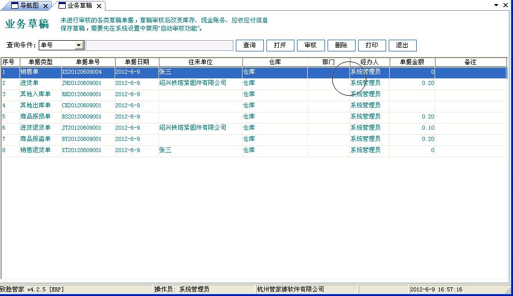513x296 pixels.
Task: Click the query text input field
Action: pos(159,45)
